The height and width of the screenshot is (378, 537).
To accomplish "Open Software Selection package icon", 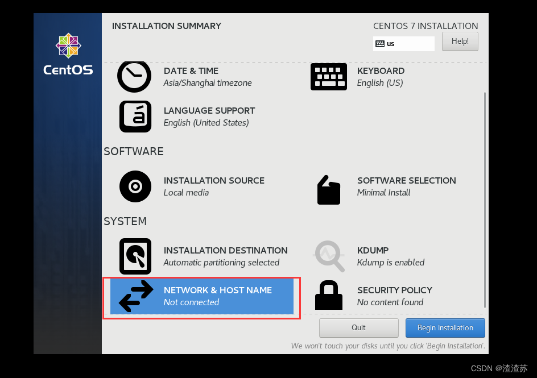I will coord(328,190).
